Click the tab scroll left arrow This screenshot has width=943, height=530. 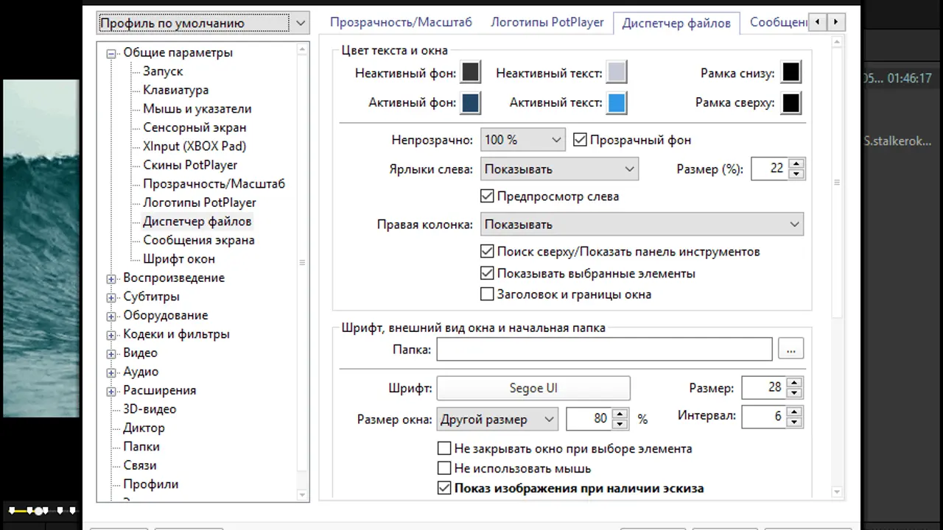click(818, 23)
